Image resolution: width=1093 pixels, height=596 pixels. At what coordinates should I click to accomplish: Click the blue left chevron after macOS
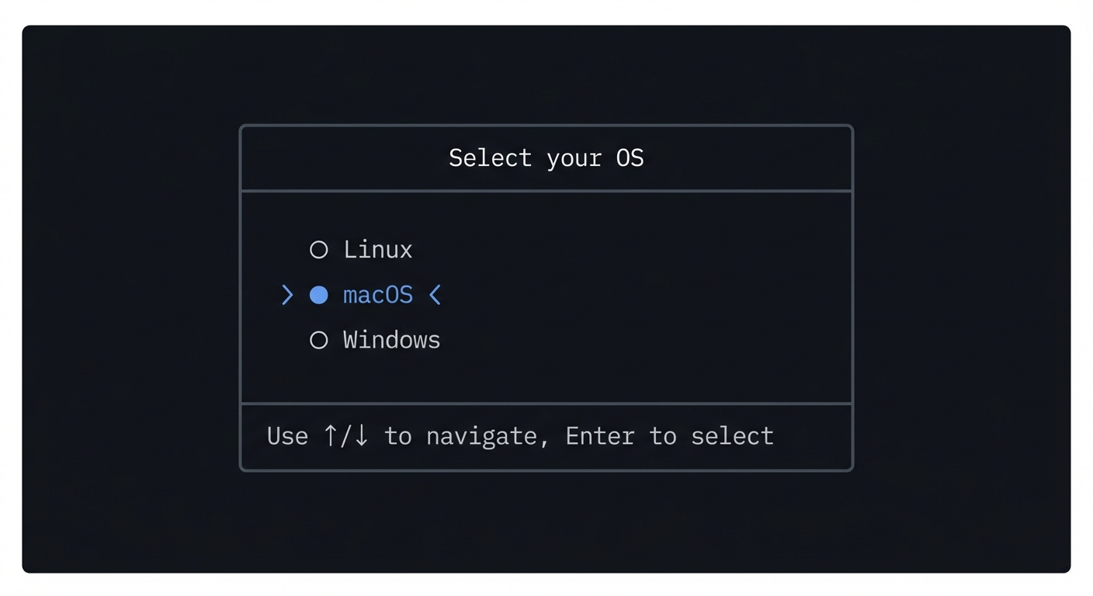click(435, 295)
